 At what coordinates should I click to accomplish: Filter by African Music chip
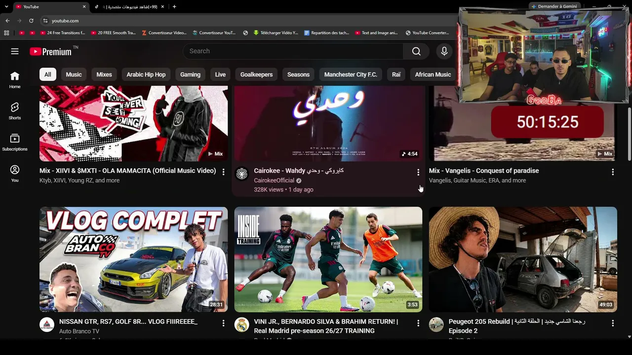click(x=433, y=74)
